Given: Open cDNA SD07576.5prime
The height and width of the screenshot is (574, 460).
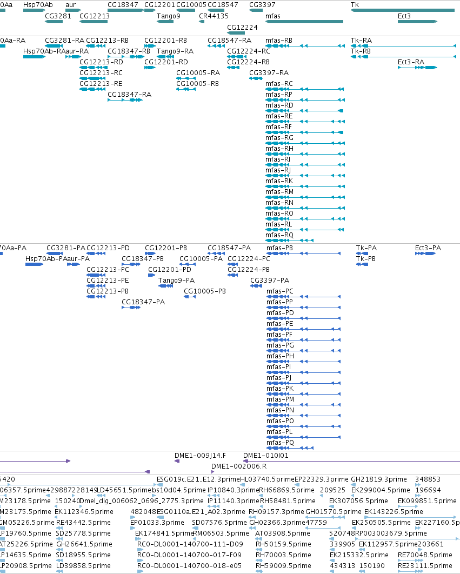Looking at the screenshot, I should point(219,523).
